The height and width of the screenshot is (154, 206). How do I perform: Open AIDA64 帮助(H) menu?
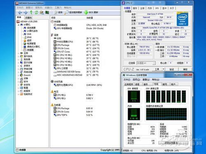point(68,8)
